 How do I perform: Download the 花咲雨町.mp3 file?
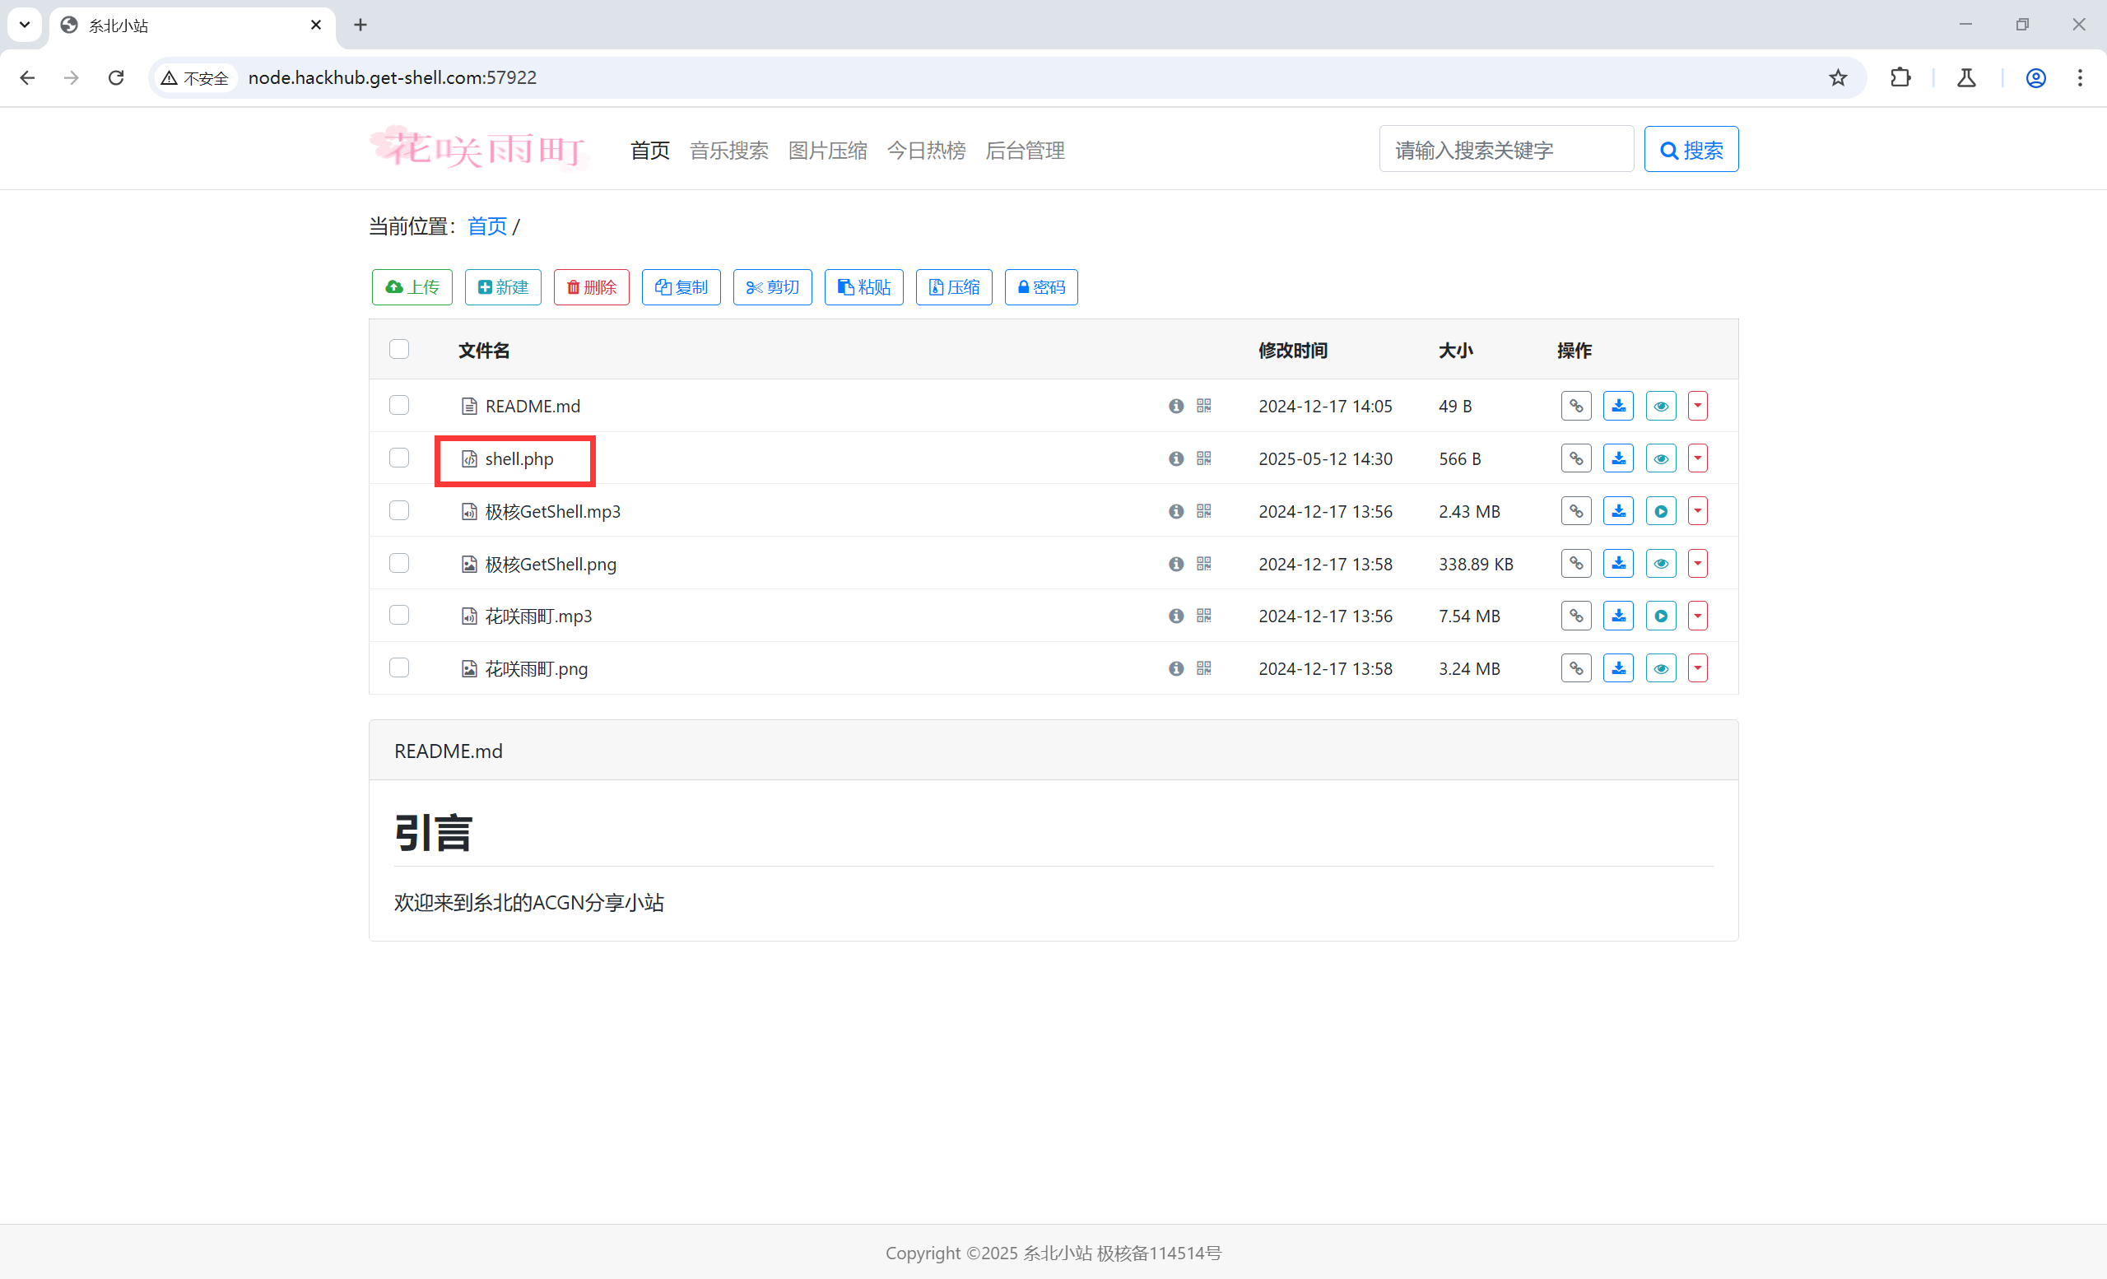(1618, 615)
